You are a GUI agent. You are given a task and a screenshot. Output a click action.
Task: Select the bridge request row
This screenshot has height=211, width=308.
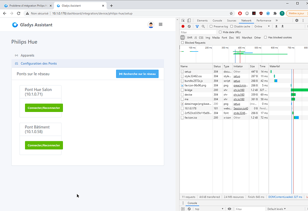[244, 90]
